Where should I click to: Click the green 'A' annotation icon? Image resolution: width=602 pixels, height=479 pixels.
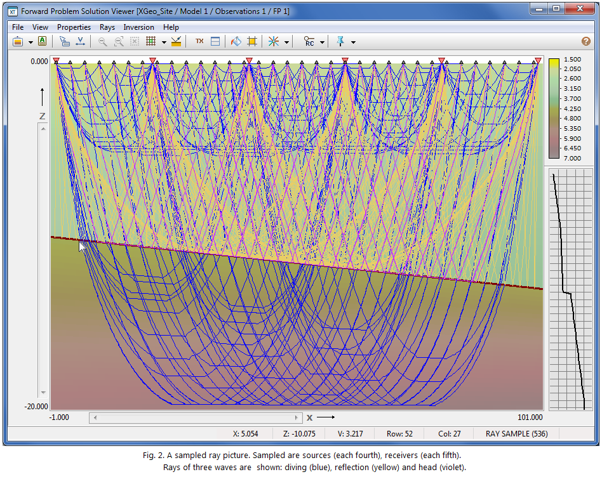[x=43, y=41]
